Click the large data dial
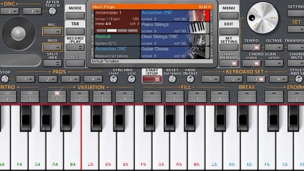Viewport: 304px width, 171px height. click(x=263, y=18)
